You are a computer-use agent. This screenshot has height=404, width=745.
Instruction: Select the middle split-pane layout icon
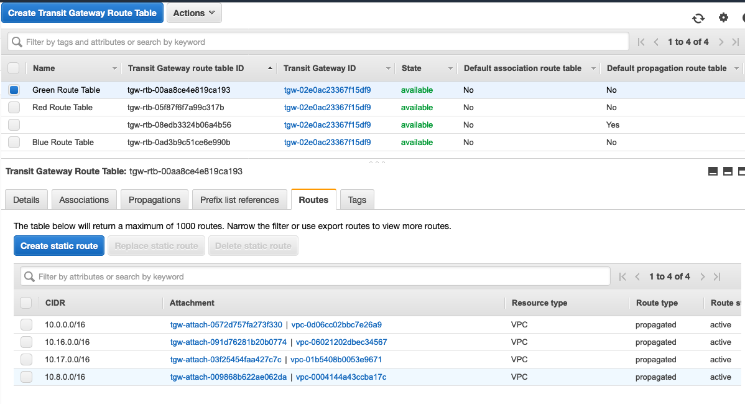[728, 171]
